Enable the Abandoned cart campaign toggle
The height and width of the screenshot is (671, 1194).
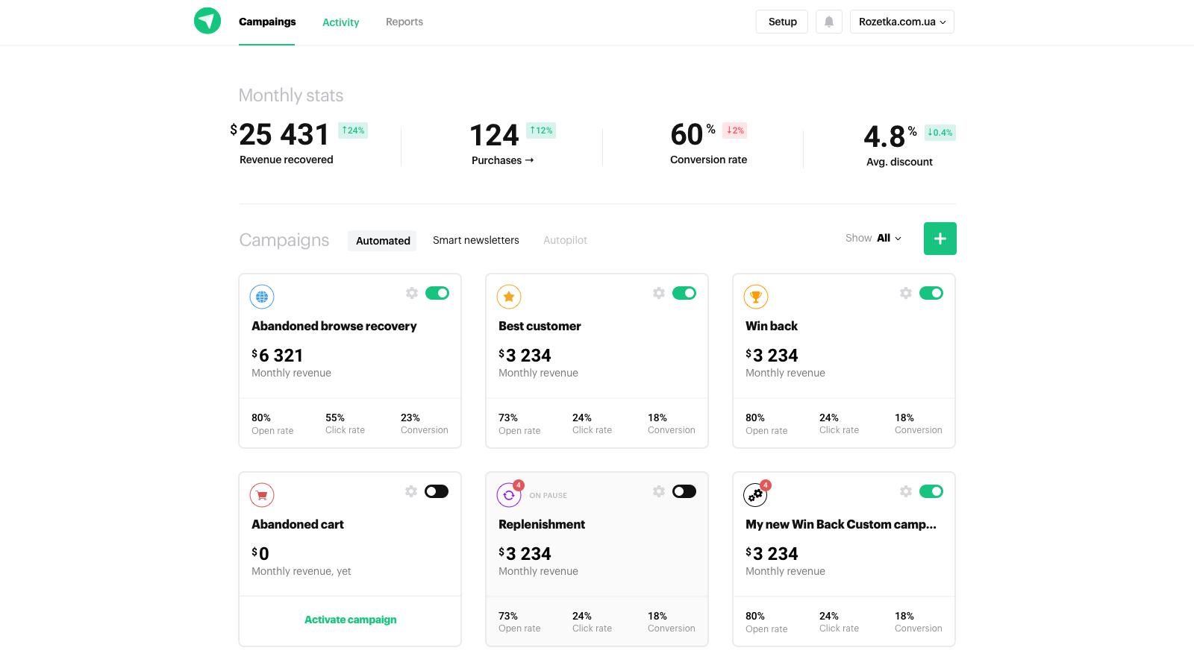pos(437,491)
